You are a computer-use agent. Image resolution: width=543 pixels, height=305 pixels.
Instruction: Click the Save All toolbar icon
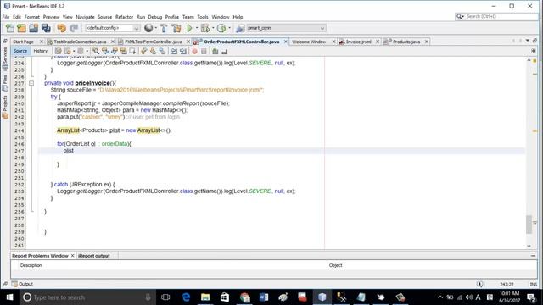(x=46, y=28)
